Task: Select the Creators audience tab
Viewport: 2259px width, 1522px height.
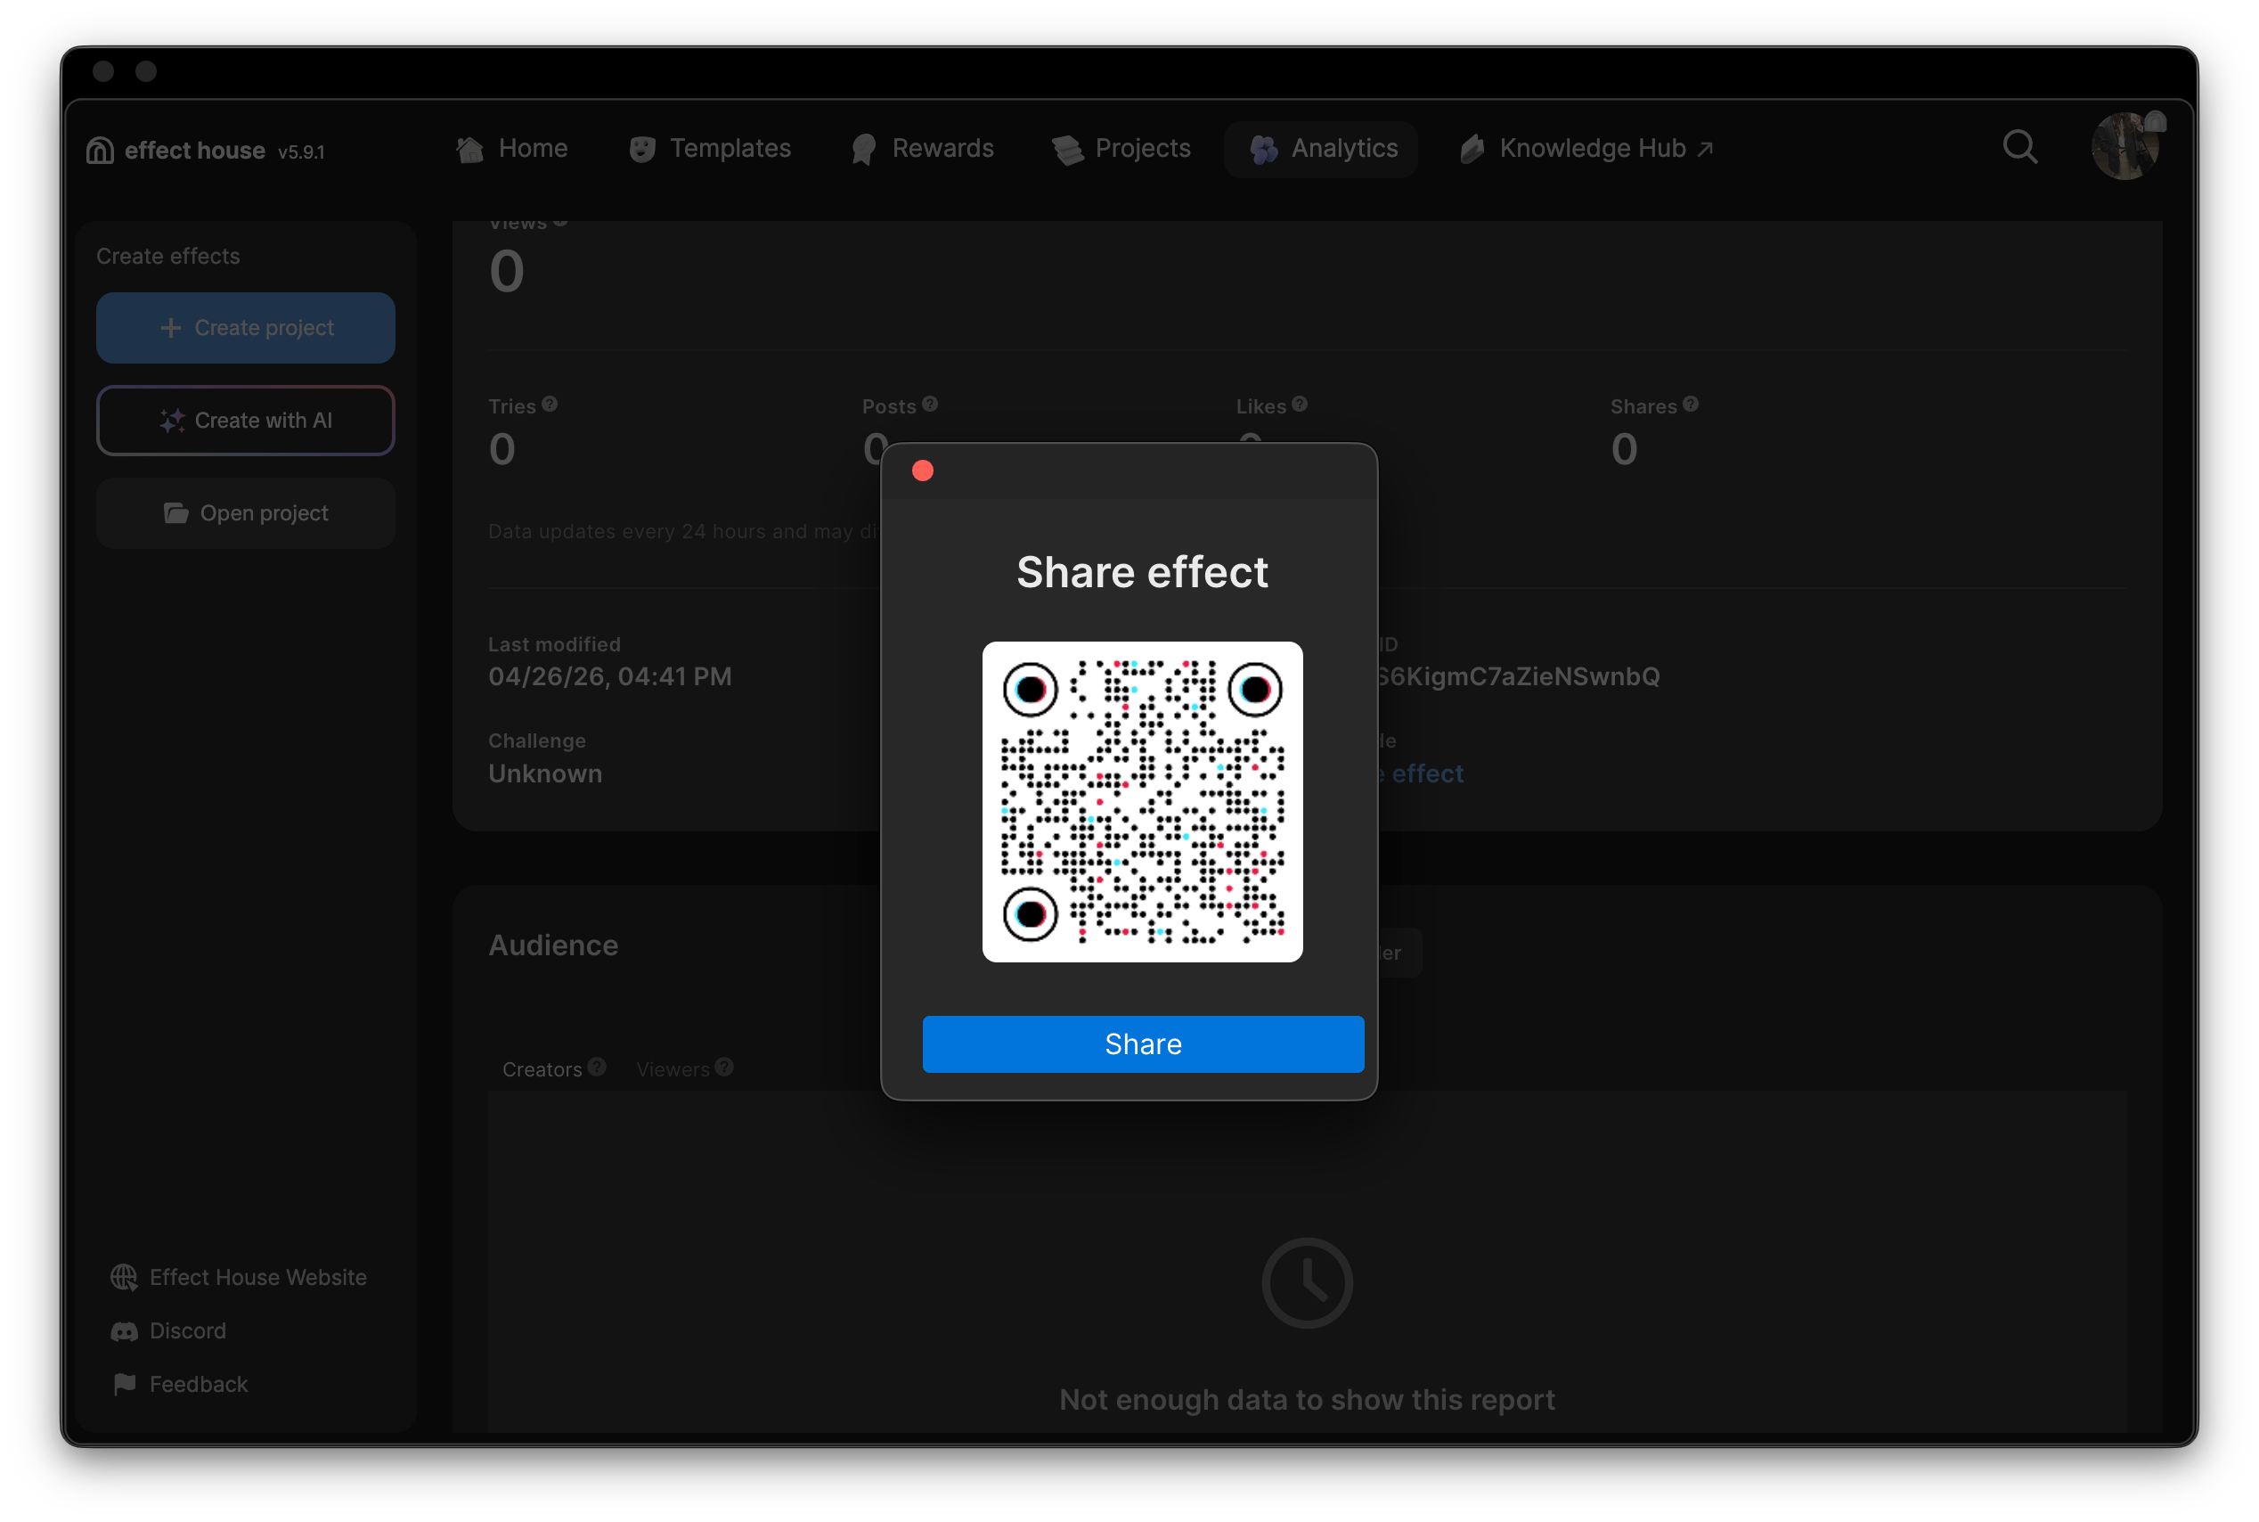Action: pos(542,1068)
